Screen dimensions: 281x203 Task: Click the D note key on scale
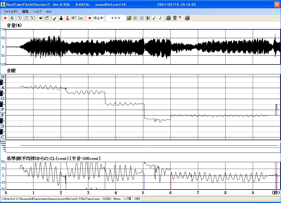[x=3, y=126]
